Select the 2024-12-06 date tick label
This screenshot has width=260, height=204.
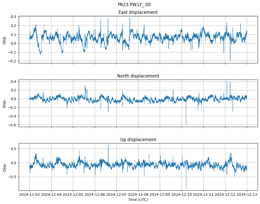coord(95,195)
